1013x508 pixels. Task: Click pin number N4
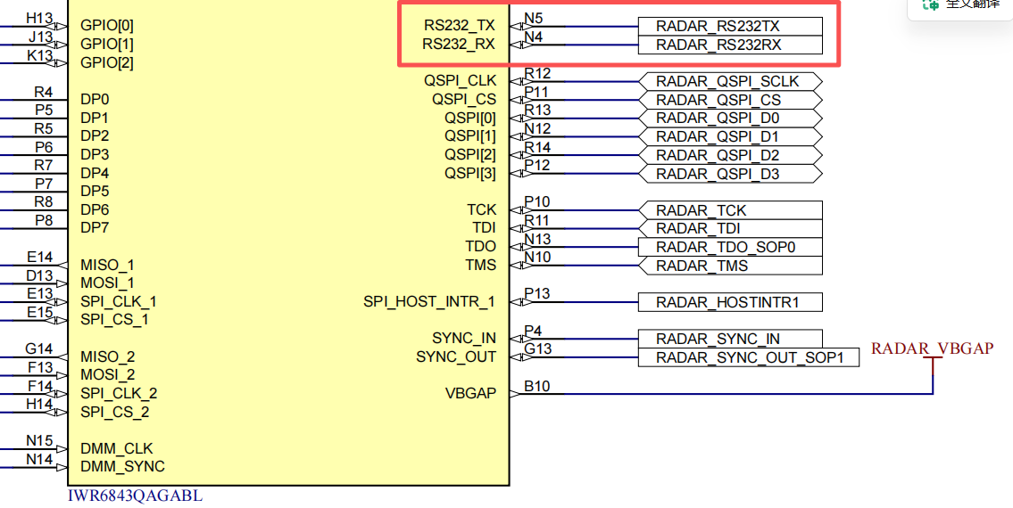[x=534, y=37]
